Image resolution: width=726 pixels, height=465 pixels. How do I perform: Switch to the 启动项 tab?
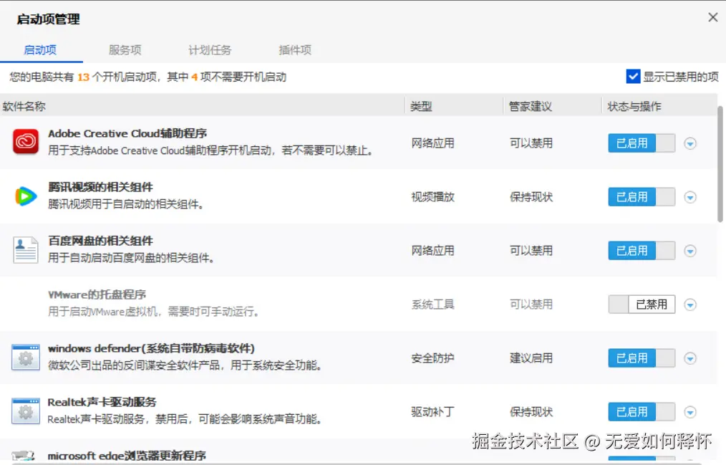[x=40, y=50]
